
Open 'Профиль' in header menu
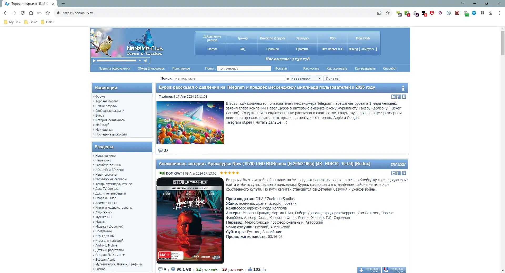point(303,49)
